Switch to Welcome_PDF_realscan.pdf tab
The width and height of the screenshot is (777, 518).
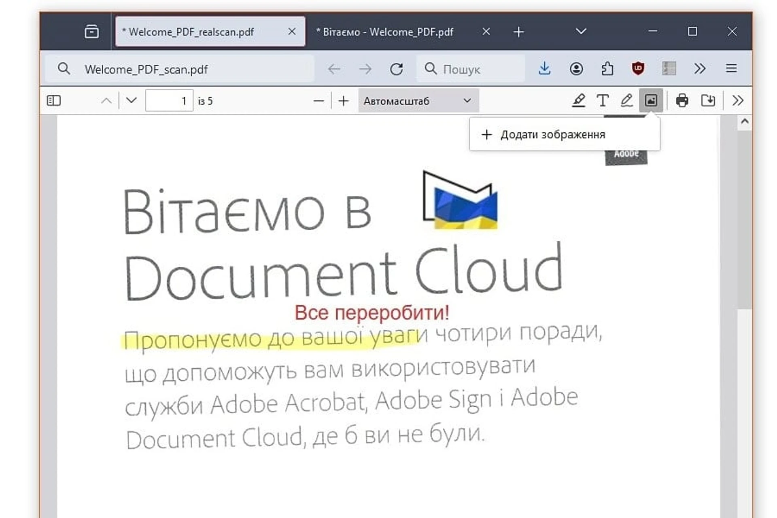[x=210, y=32]
